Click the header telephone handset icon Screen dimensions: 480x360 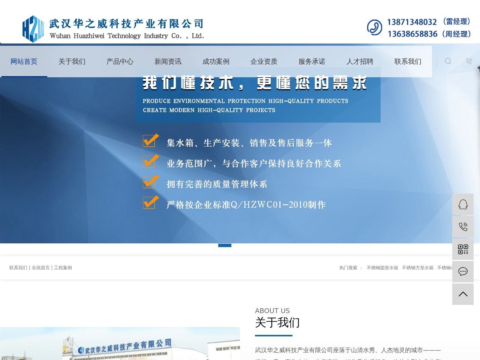click(375, 27)
